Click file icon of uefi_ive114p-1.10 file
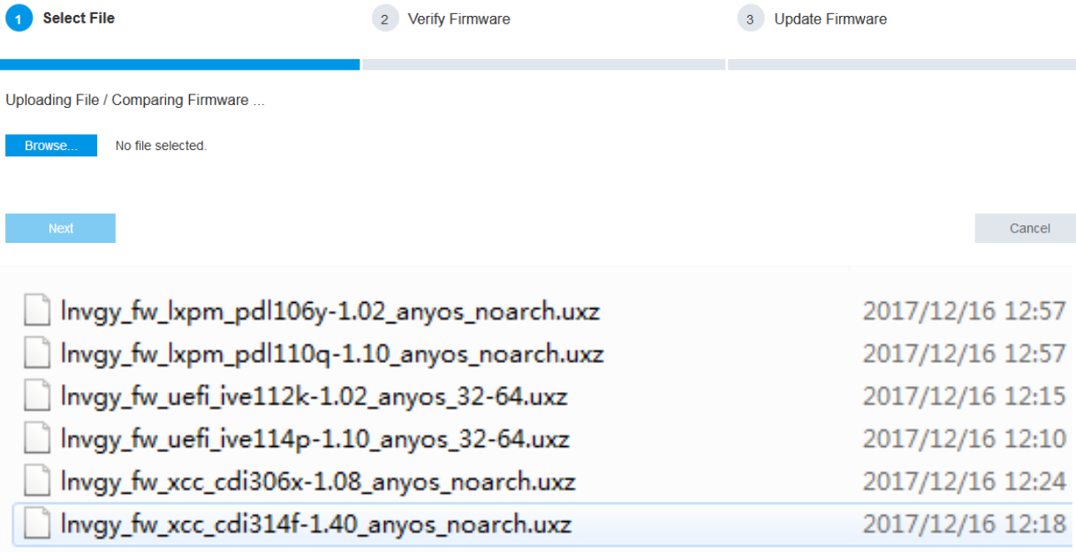This screenshot has height=552, width=1076. click(x=36, y=439)
